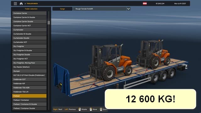Select Feldbinder TSA ADR trailer
This screenshot has width=201, height=113.
coord(29,88)
